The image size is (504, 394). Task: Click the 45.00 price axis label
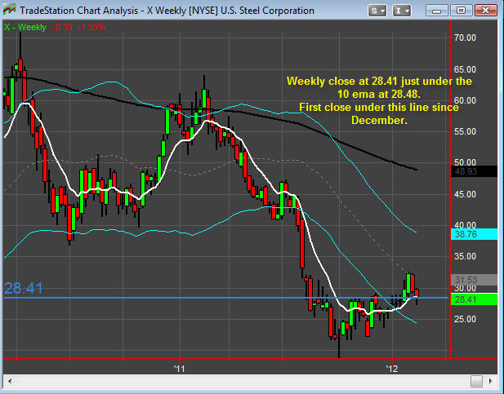[465, 194]
